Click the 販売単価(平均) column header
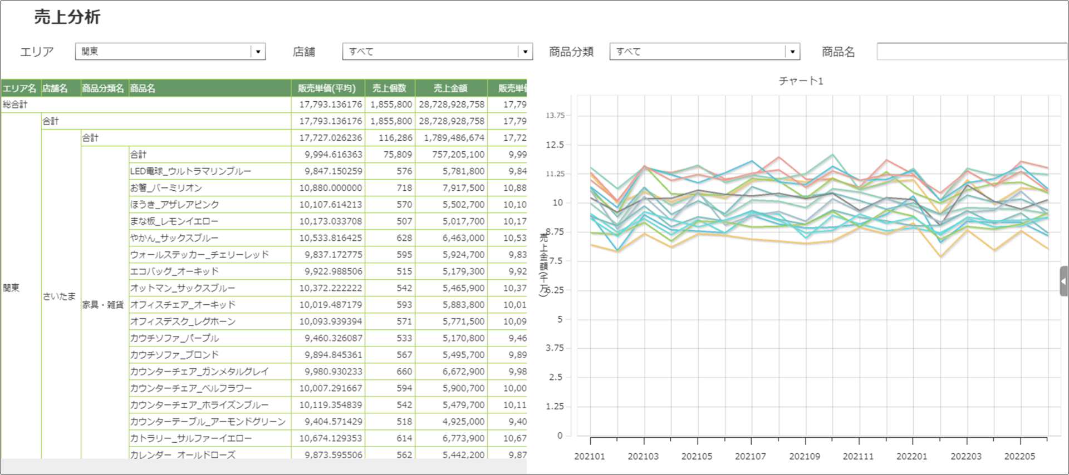1069x475 pixels. (327, 88)
